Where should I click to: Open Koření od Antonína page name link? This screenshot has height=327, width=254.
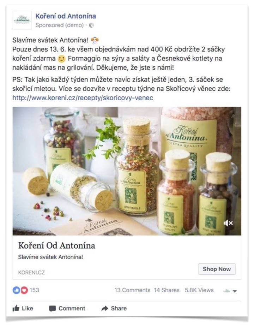coord(66,16)
